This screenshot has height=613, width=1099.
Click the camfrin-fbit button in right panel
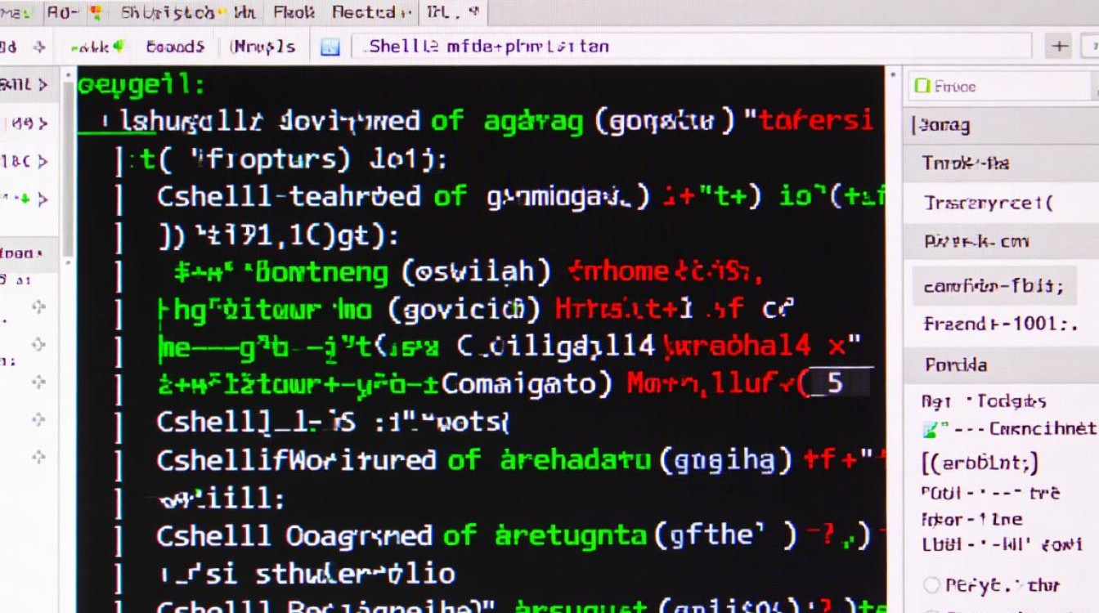994,286
